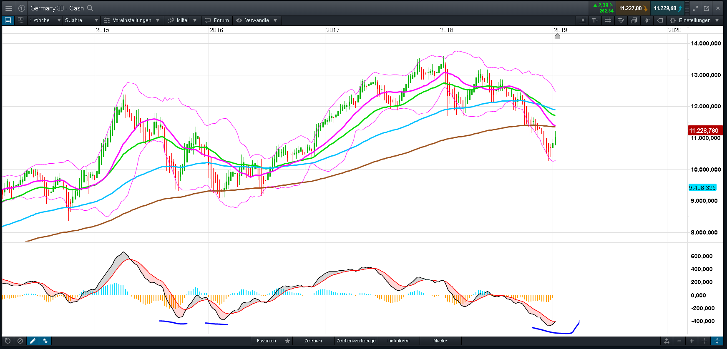Toggle the price label tag icon

[x=660, y=20]
